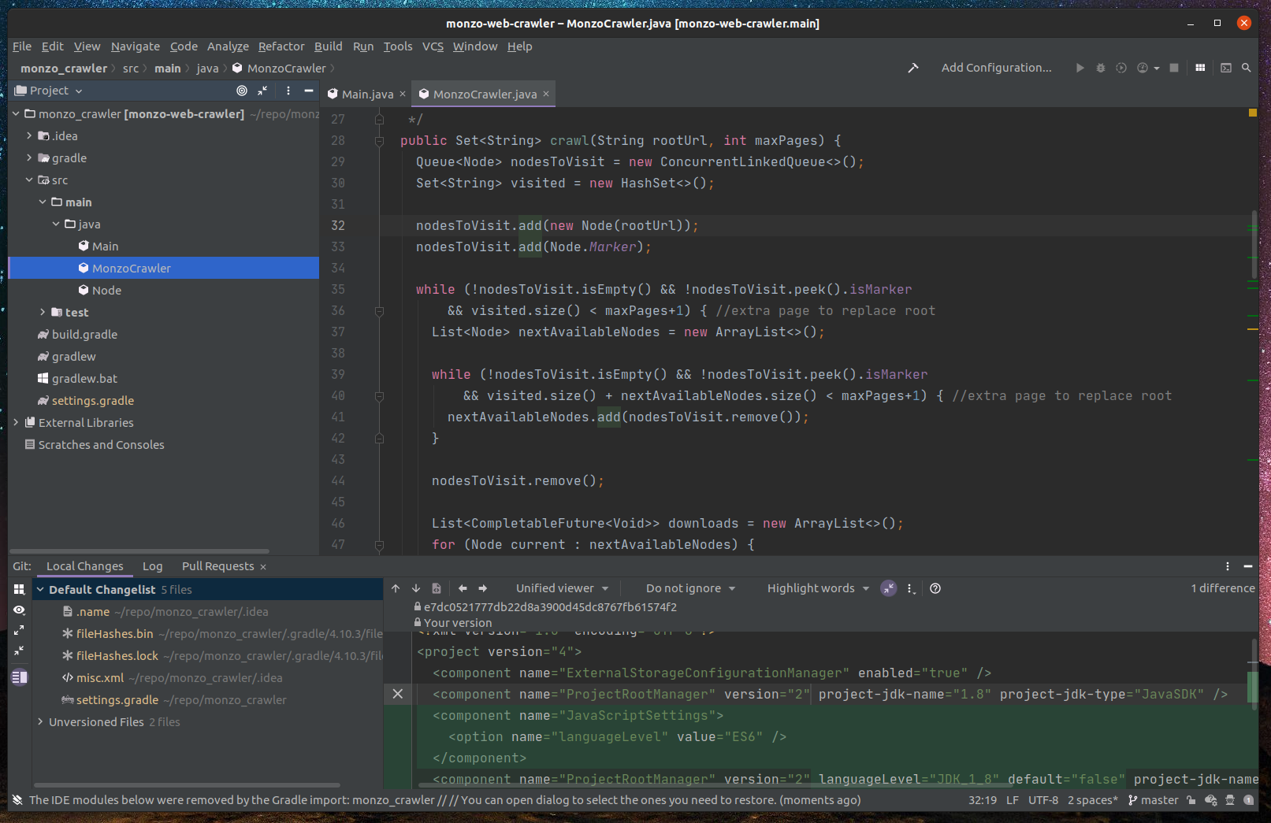Click the notifications badge in status bar
The width and height of the screenshot is (1271, 823).
coord(1249,800)
